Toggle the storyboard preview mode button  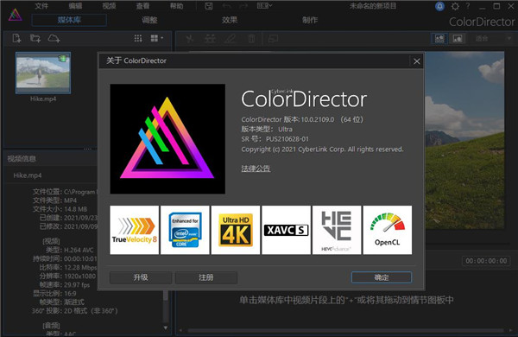pos(439,39)
